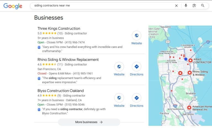Click the unlabeled map pin left of Rhino Siding pin
212x130 pixels.
(180, 73)
